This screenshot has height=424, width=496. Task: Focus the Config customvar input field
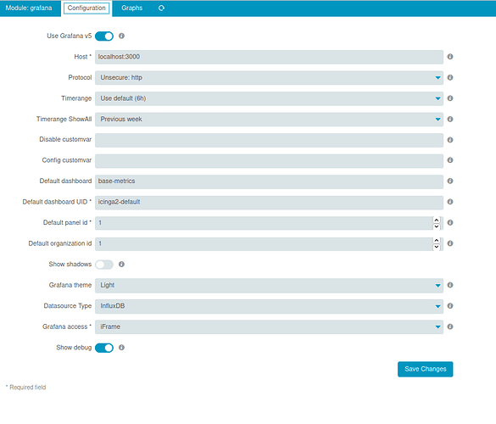[x=269, y=161]
